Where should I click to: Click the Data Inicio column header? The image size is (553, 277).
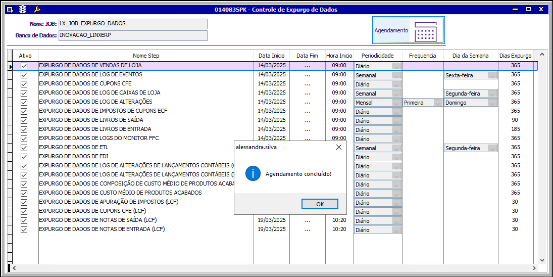click(x=272, y=56)
